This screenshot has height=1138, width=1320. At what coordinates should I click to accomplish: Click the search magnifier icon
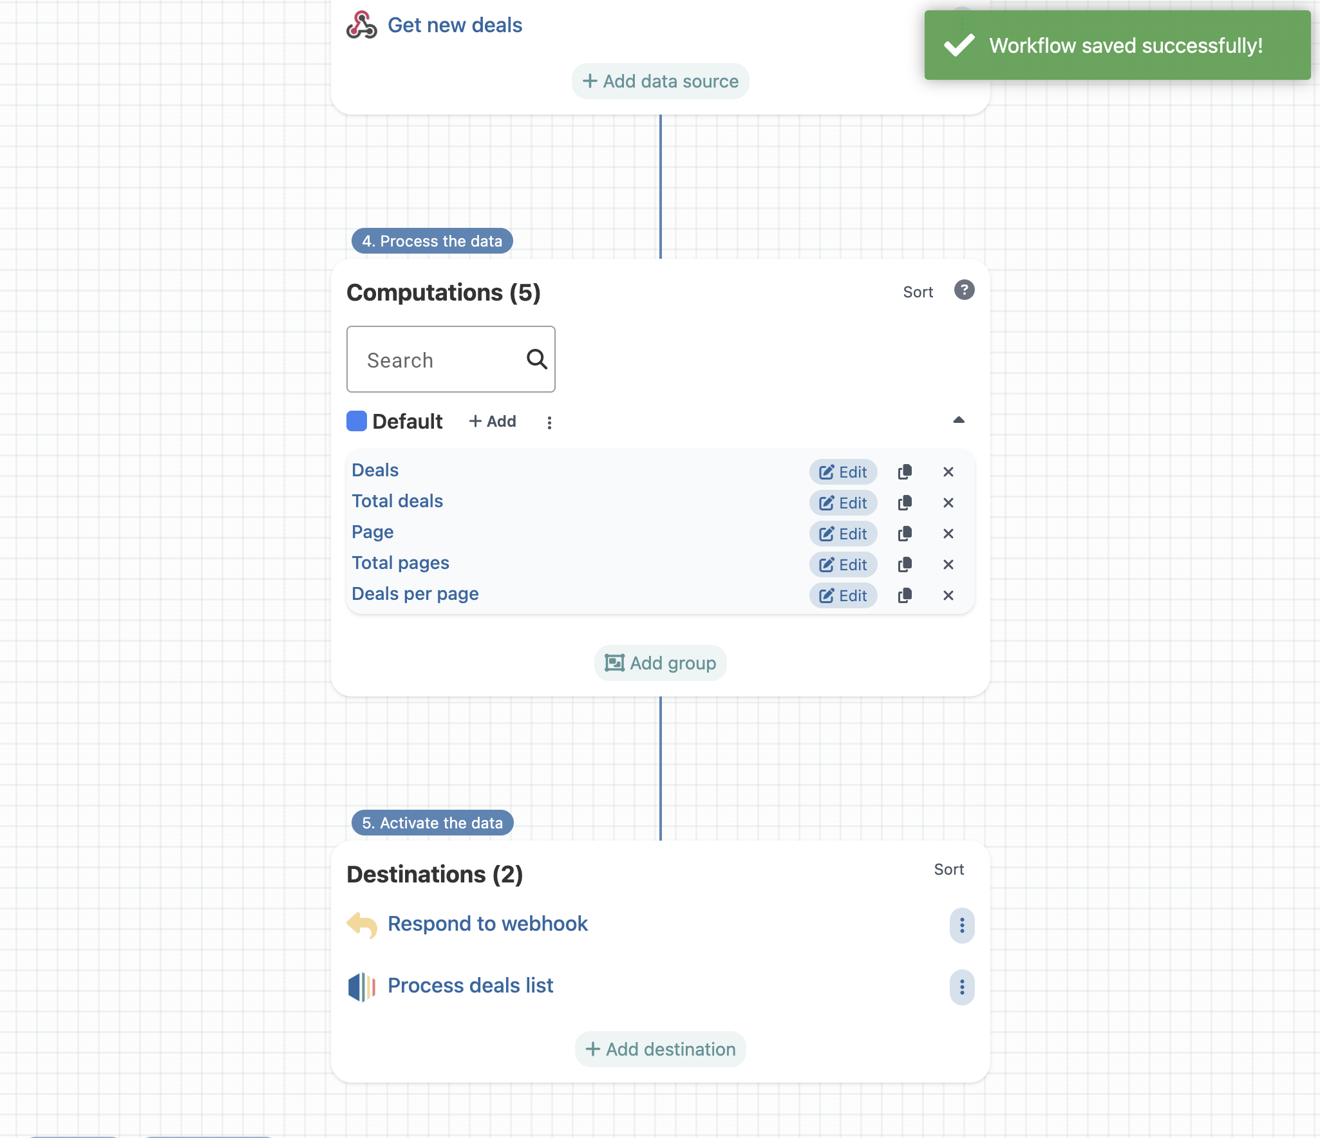coord(536,359)
